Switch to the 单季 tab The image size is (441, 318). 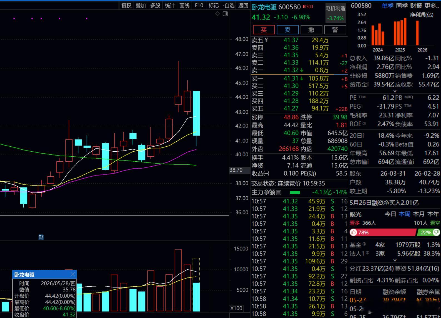pyautogui.click(x=388, y=6)
